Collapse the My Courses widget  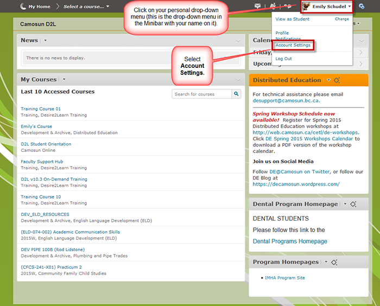point(238,80)
